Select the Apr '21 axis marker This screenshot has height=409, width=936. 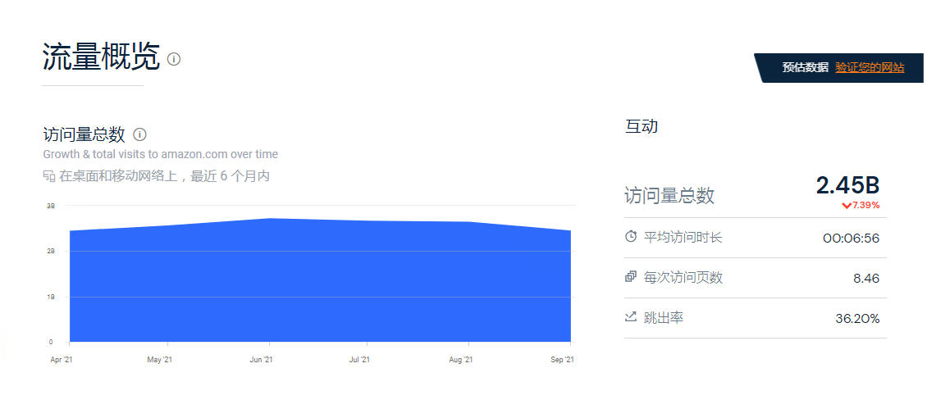[x=61, y=360]
